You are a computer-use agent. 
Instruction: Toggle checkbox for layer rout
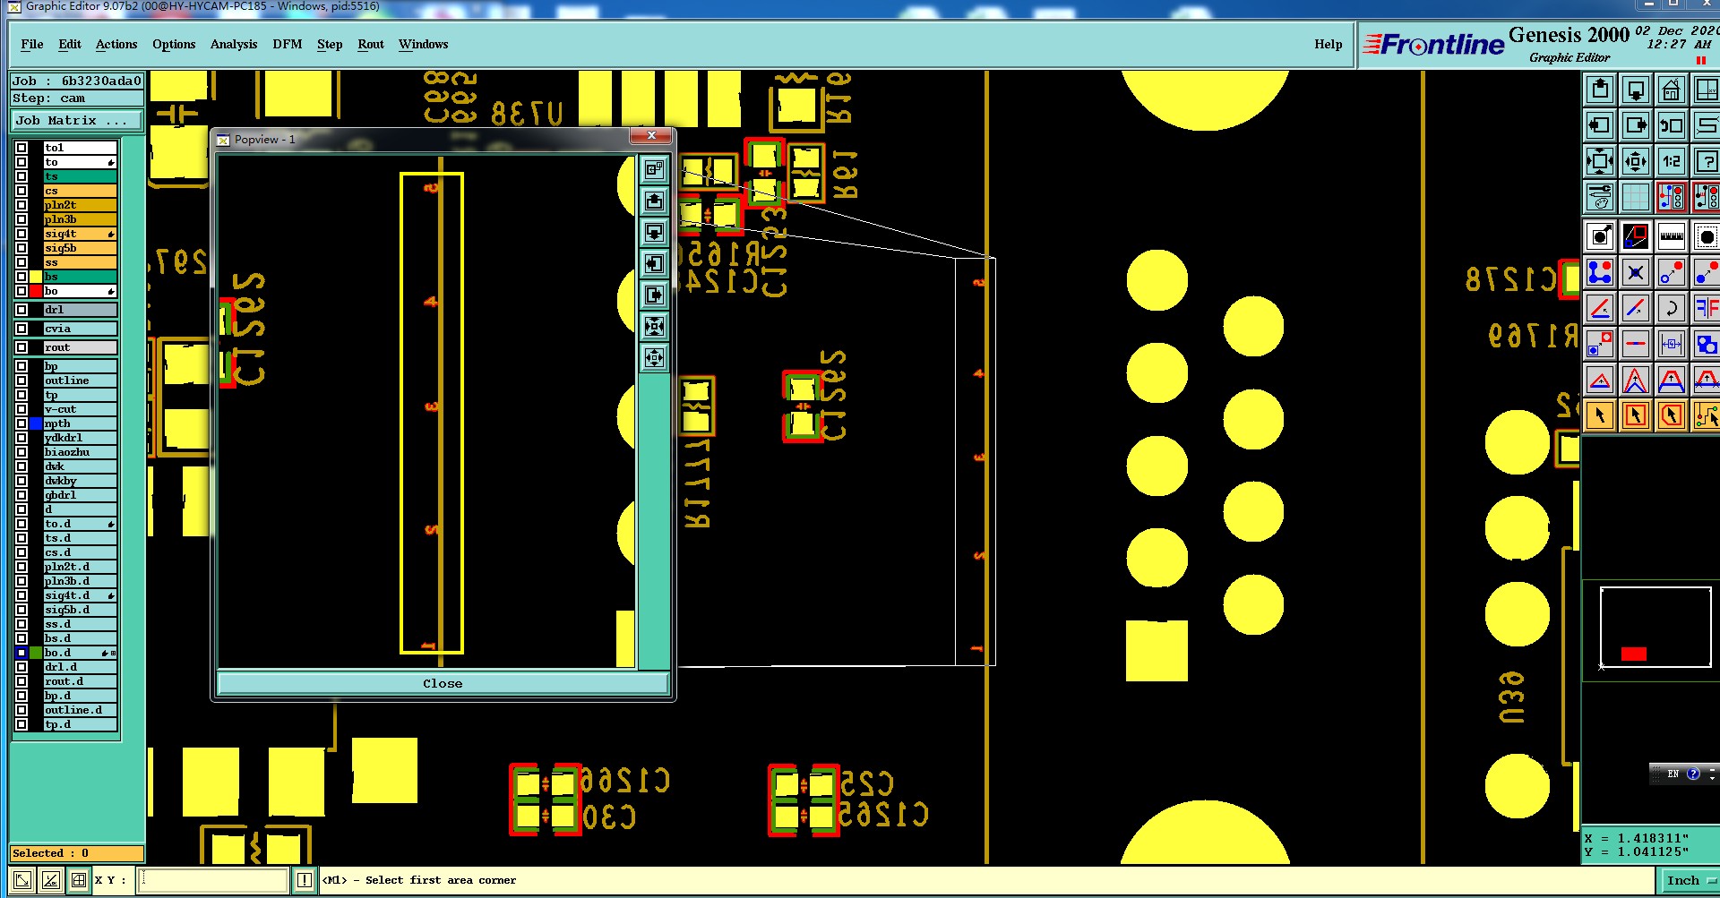[21, 347]
